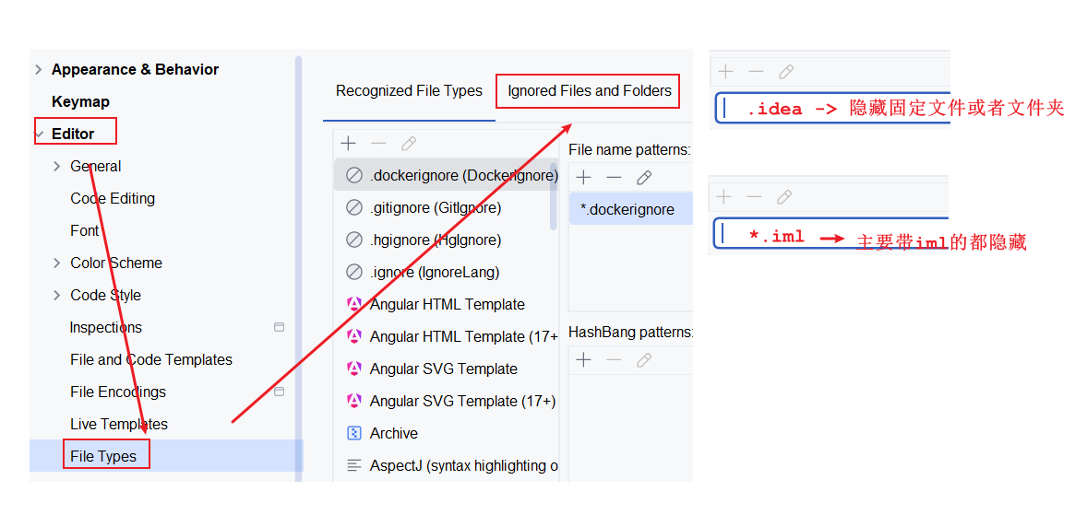Image resolution: width=1087 pixels, height=515 pixels.
Task: Click the Angular HTML Template icon
Action: pos(354,304)
